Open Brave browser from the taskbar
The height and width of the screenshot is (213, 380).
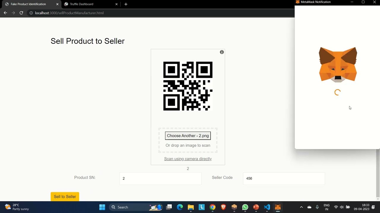(223, 207)
